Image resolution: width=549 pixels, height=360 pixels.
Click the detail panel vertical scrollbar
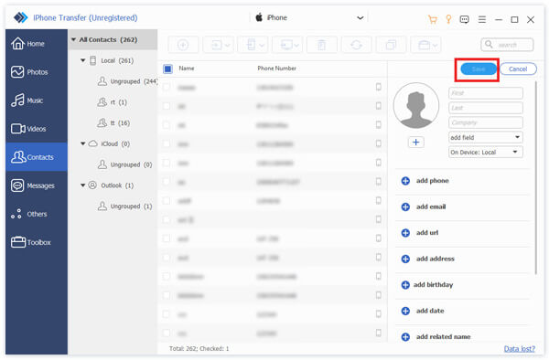[x=535, y=177]
